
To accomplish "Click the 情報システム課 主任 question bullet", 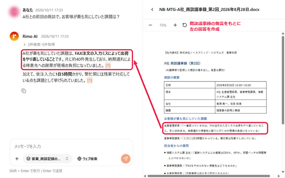I will (215, 155).
